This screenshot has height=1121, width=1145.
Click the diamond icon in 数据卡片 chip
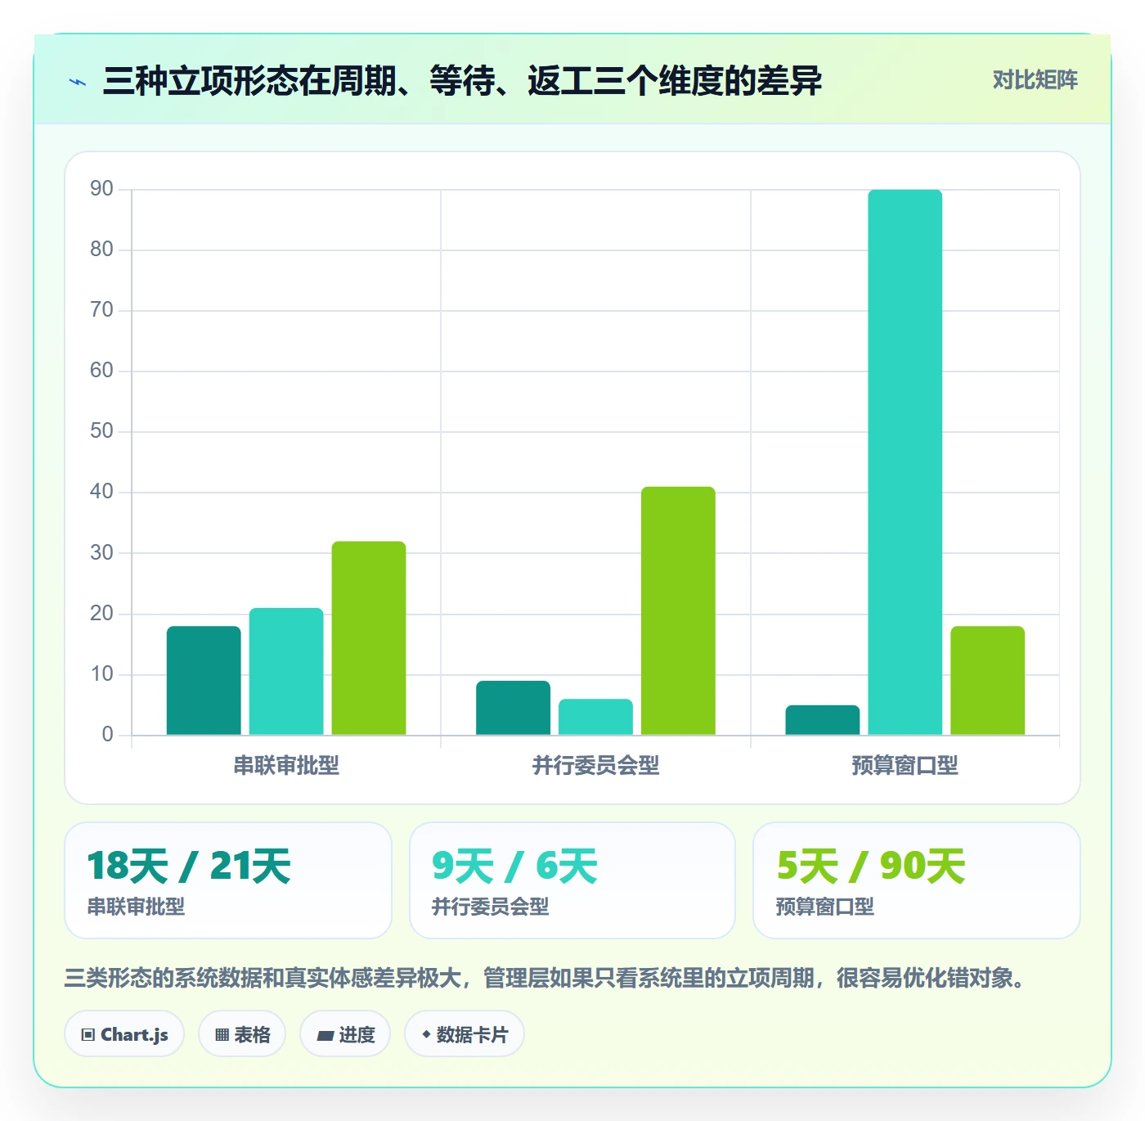pyautogui.click(x=426, y=1034)
